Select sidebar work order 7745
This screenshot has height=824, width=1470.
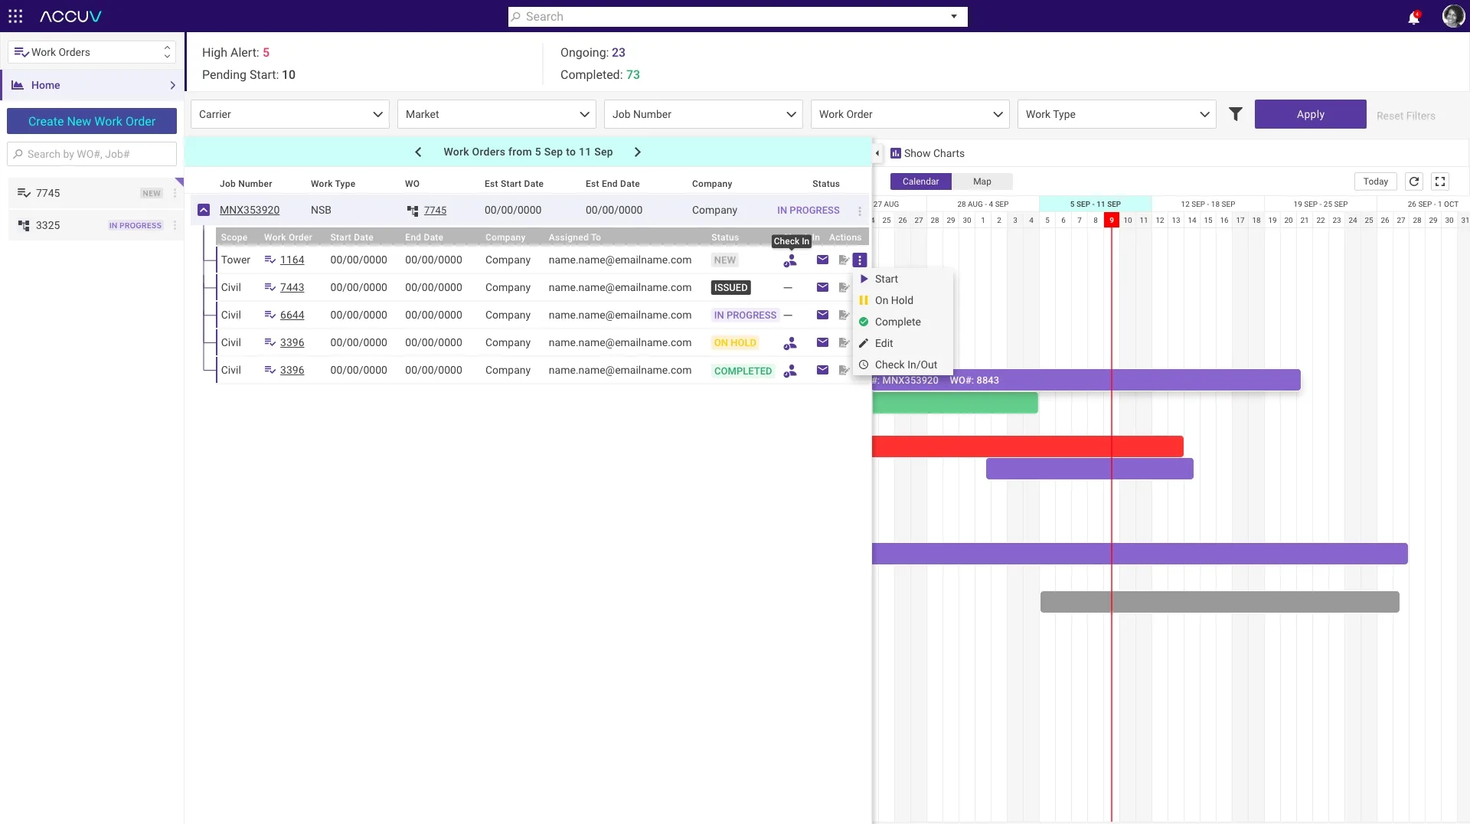point(90,193)
